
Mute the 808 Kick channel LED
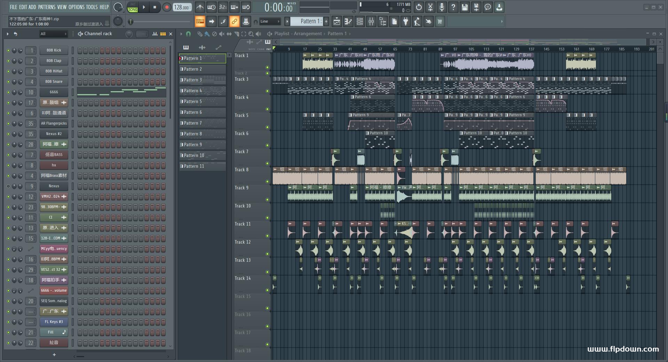click(8, 50)
